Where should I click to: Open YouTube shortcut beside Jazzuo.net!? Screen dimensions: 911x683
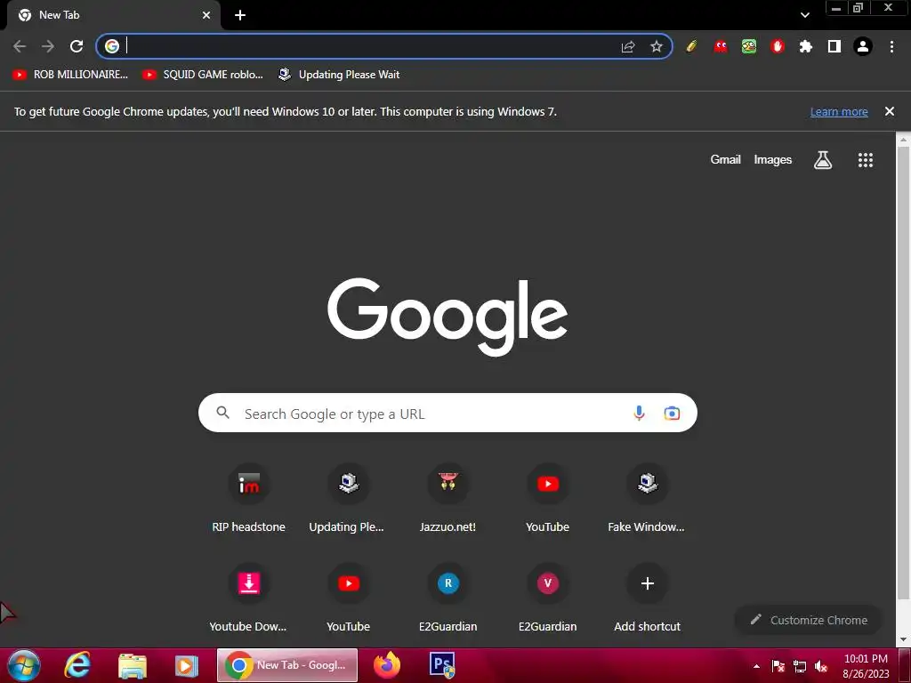point(548,500)
